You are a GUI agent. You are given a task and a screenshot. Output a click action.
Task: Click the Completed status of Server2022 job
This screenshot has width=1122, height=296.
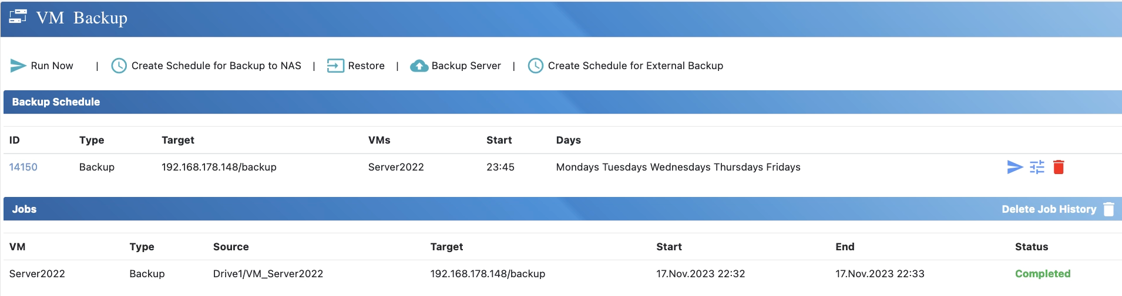coord(1042,274)
